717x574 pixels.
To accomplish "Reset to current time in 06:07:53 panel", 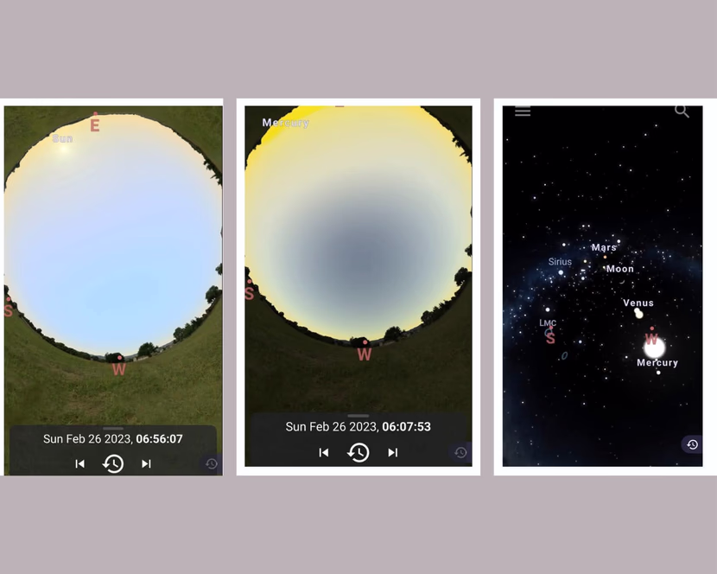I will (x=358, y=452).
